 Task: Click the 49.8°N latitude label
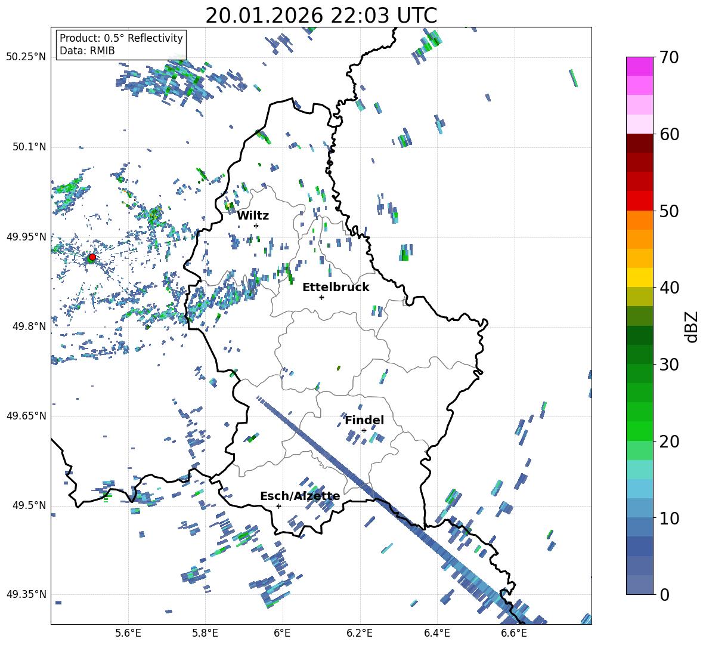[29, 326]
